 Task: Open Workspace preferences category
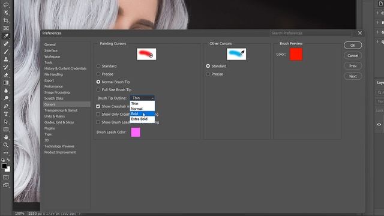pyautogui.click(x=52, y=56)
